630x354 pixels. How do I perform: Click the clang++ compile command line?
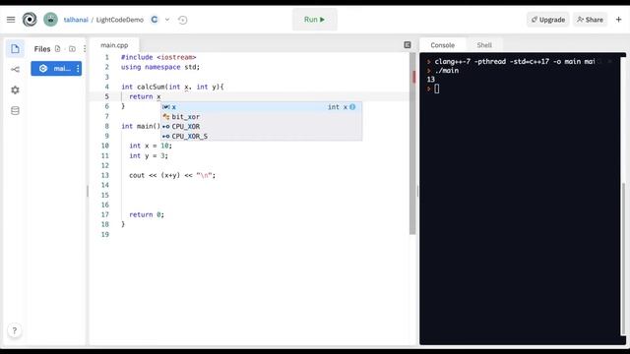[x=515, y=61]
